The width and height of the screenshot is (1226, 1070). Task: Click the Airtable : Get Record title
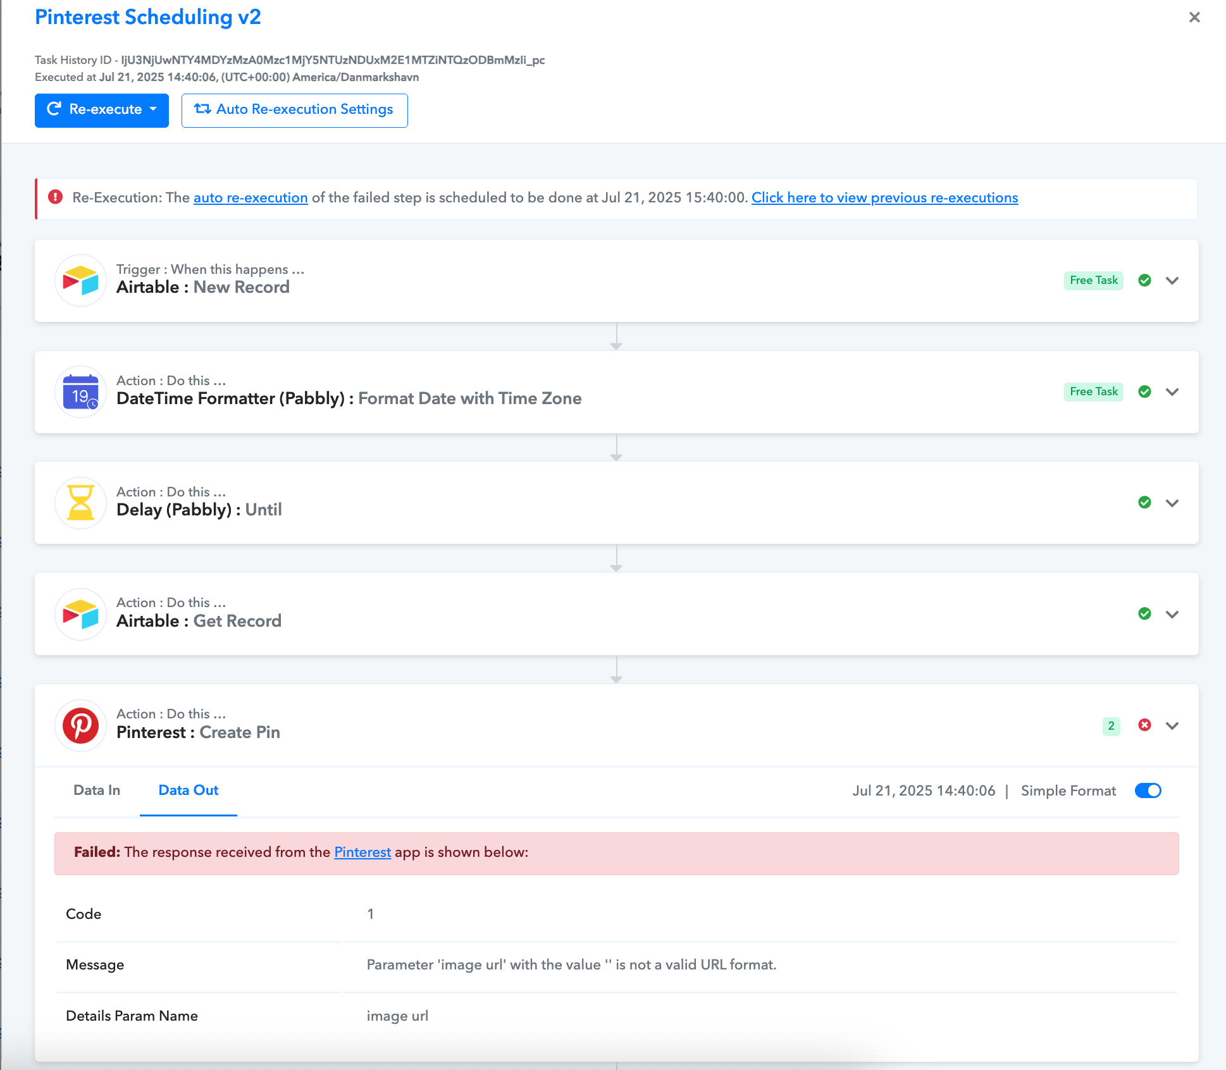coord(199,621)
